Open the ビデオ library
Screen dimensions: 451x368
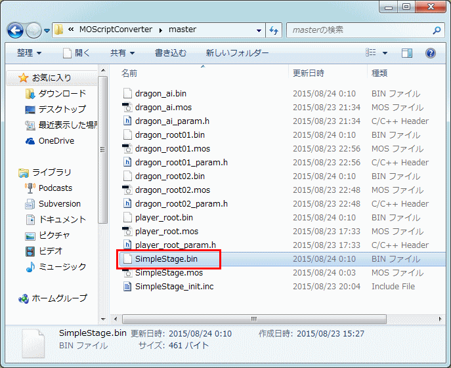click(x=51, y=251)
